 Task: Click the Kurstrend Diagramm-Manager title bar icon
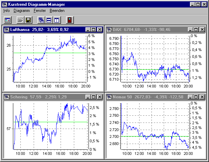coord(5,4)
